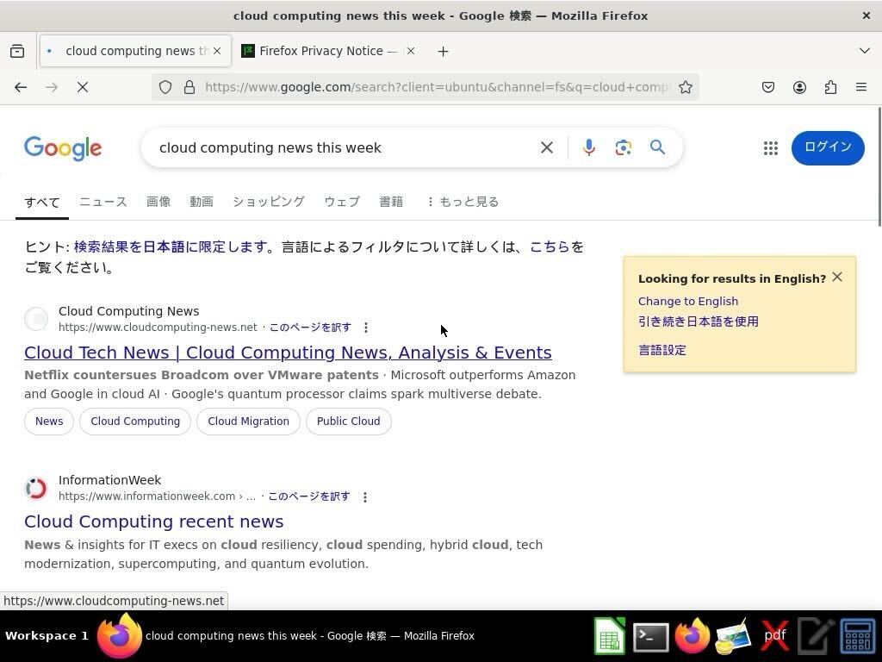Open the tracking protection shield icon
Image resolution: width=882 pixels, height=662 pixels.
pos(165,87)
